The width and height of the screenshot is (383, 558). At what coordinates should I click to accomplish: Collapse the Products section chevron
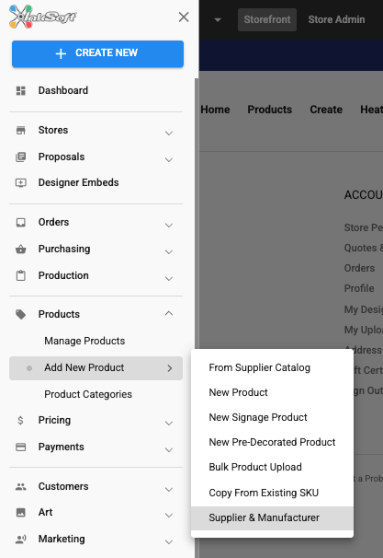169,313
